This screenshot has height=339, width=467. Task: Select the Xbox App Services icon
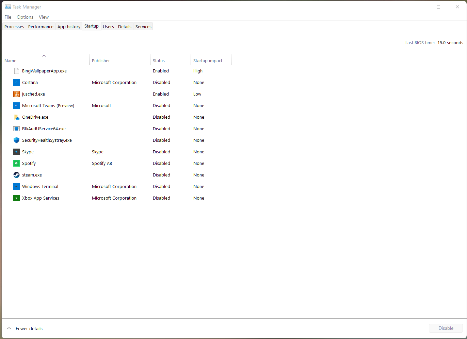(x=16, y=198)
